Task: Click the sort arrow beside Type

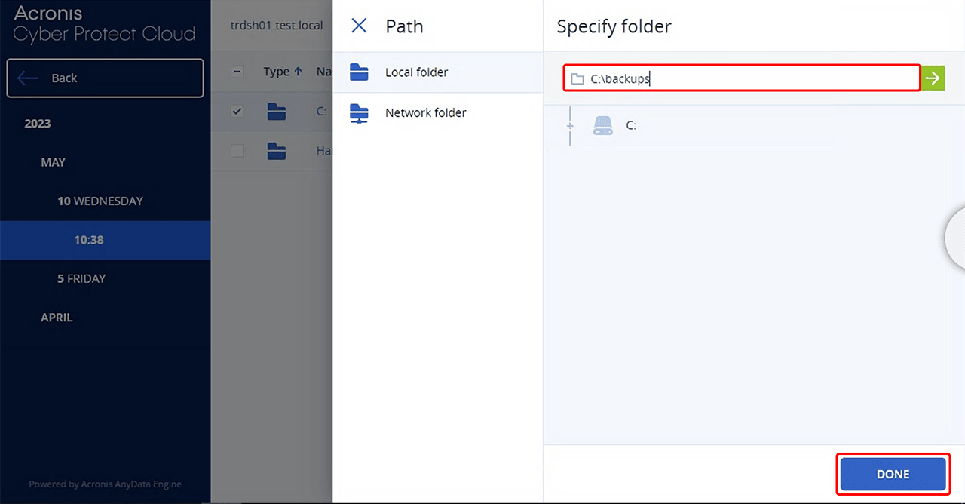Action: point(298,72)
